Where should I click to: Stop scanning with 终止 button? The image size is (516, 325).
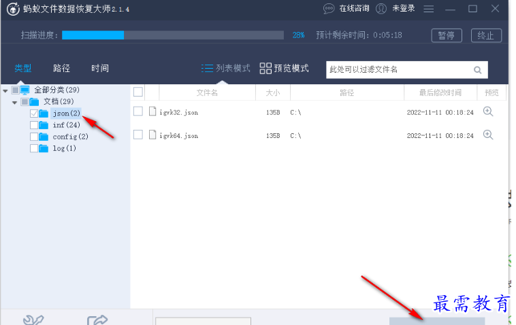[486, 35]
